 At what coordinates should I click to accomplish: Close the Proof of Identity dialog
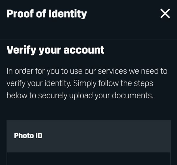[x=165, y=13]
